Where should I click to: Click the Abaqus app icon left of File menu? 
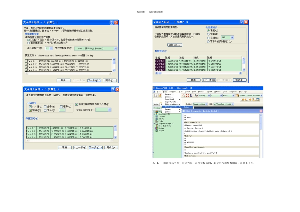coord(154,92)
